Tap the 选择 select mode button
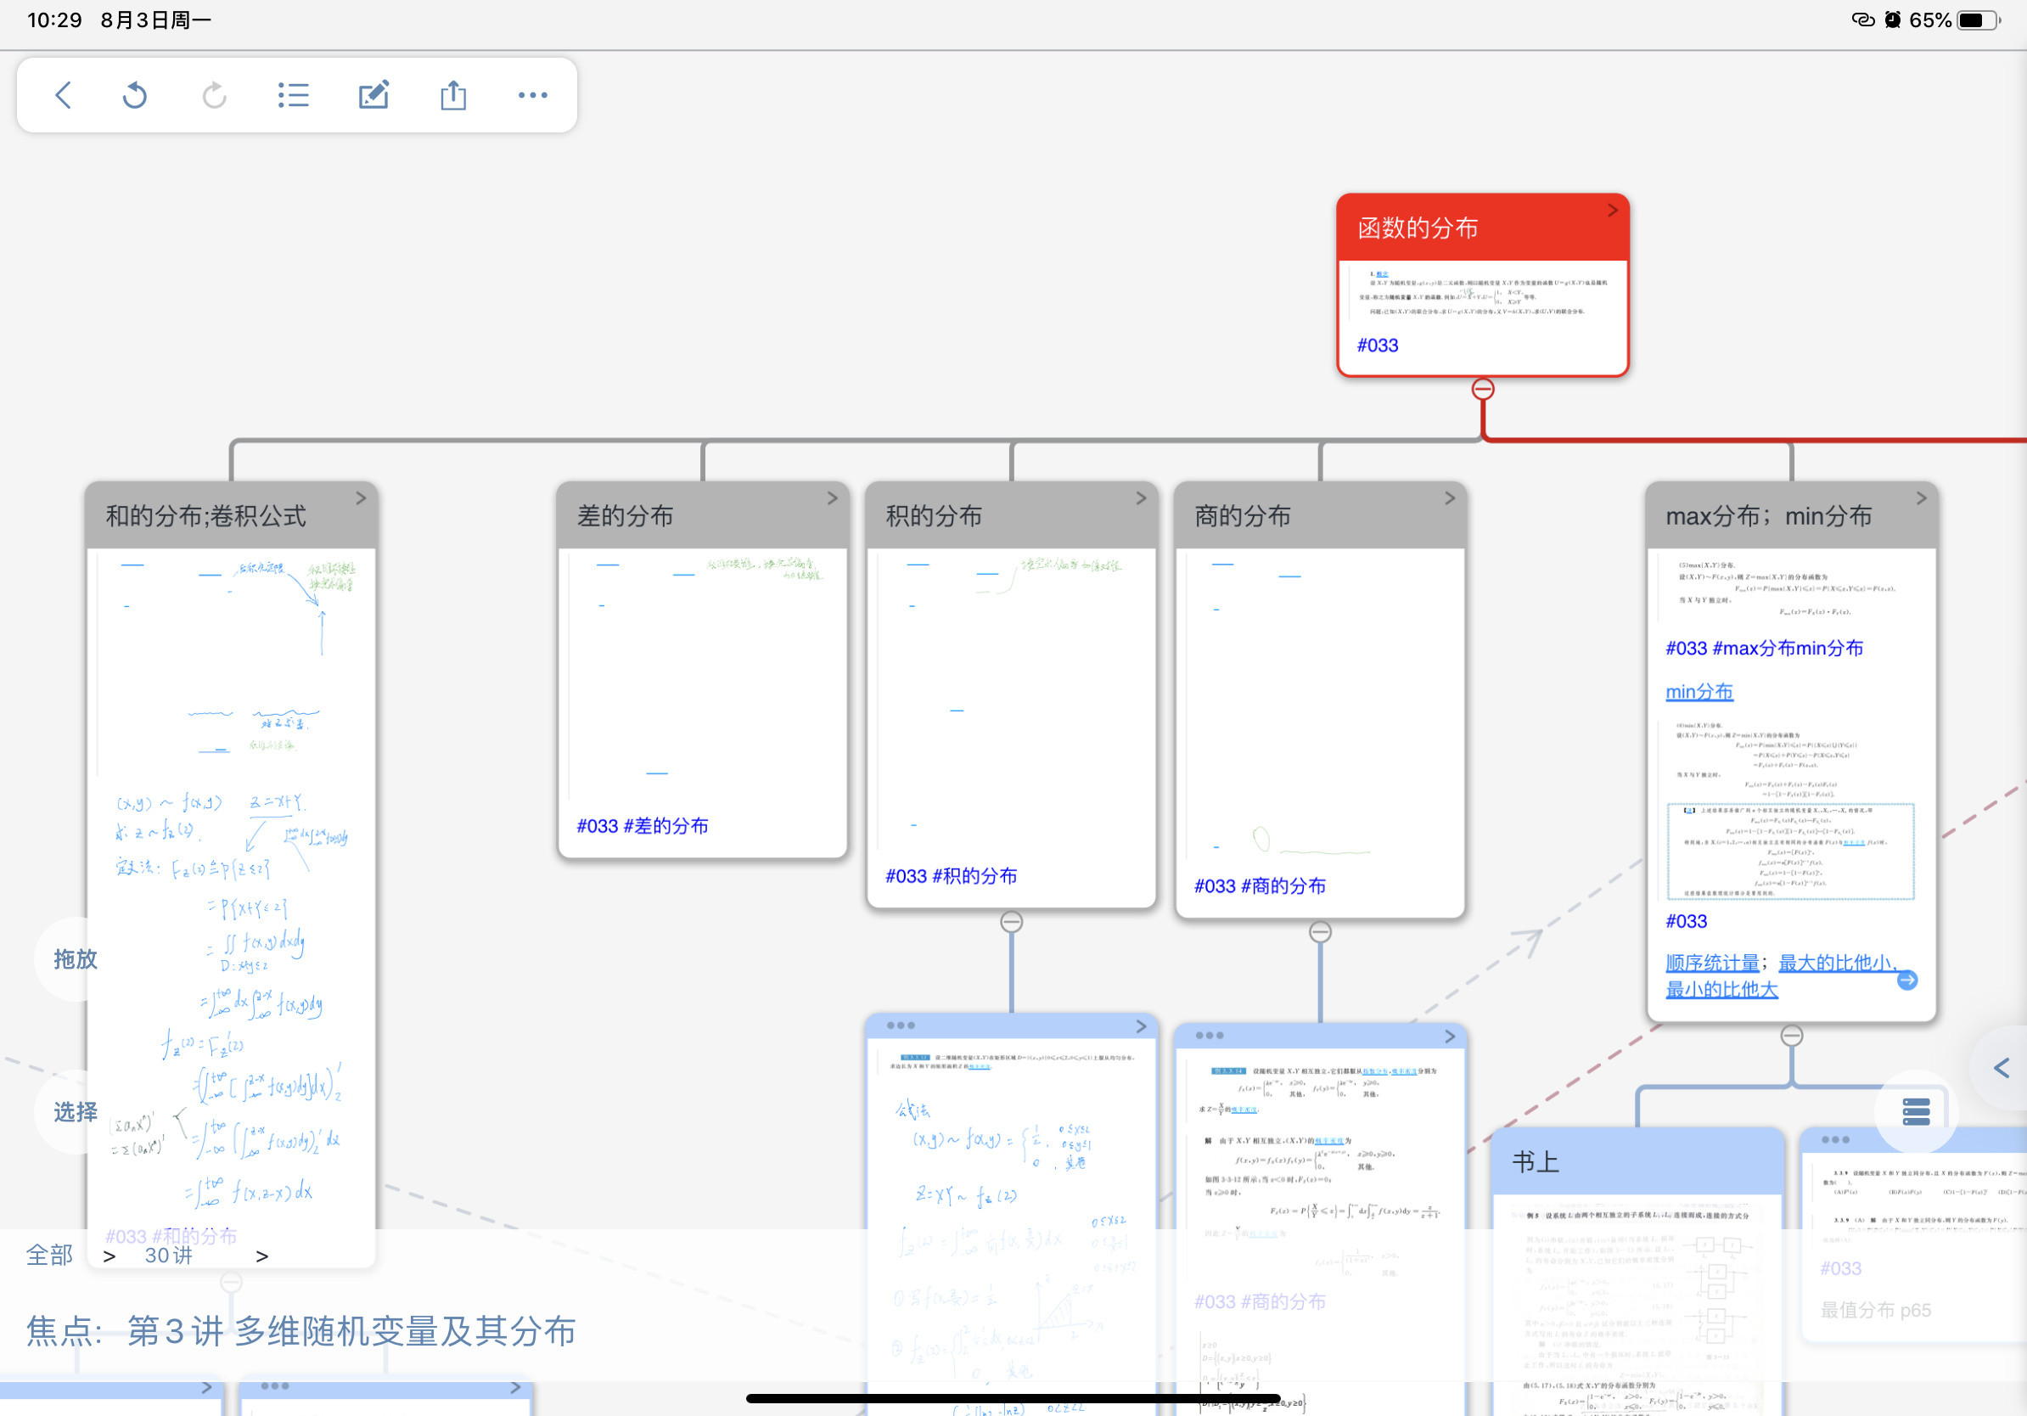 (75, 1111)
